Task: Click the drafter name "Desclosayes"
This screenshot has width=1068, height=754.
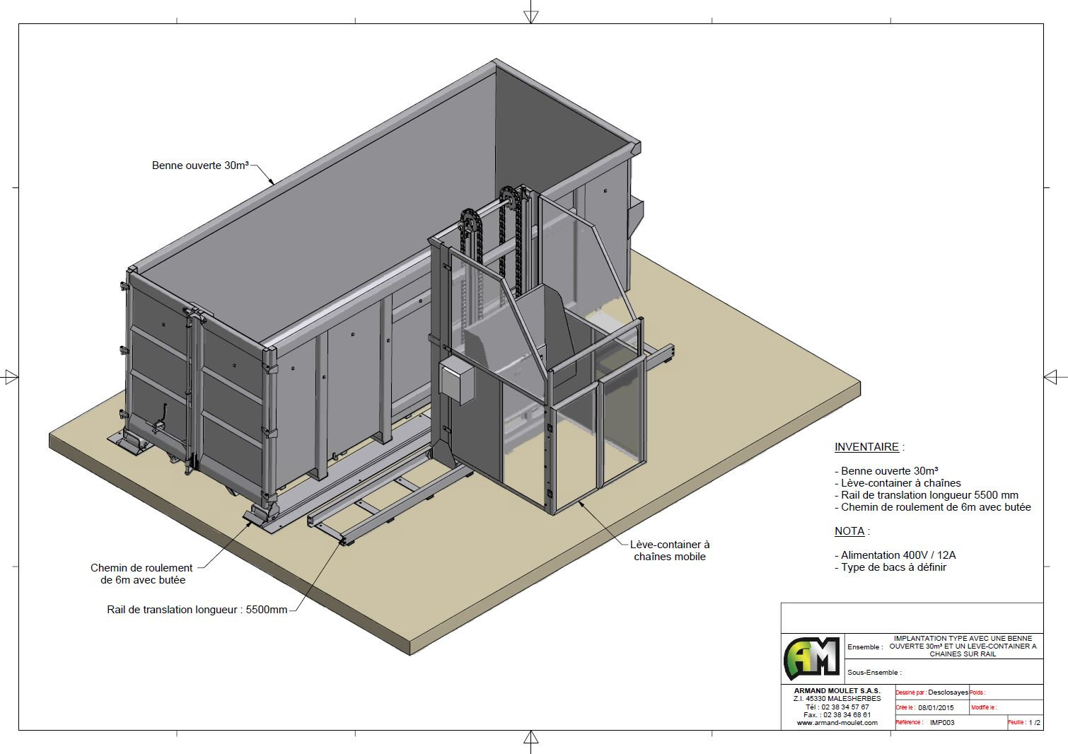Action: pyautogui.click(x=948, y=692)
